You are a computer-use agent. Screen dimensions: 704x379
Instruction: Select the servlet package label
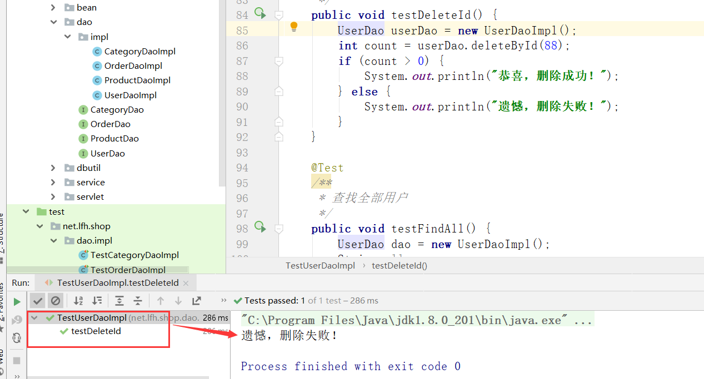point(91,196)
